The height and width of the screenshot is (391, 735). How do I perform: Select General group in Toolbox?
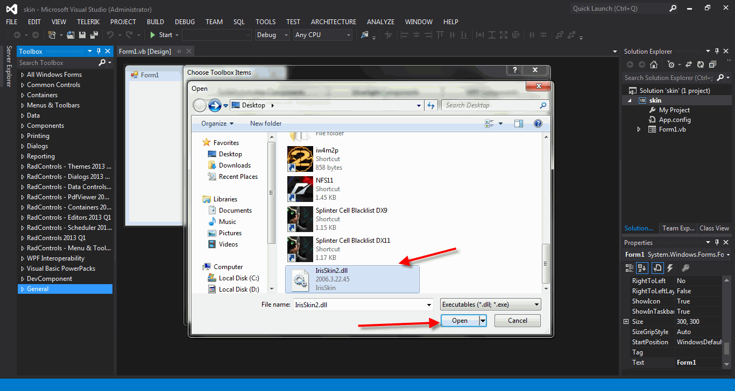[x=65, y=289]
